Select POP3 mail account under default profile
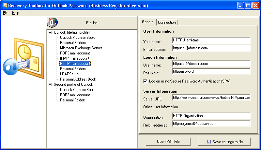The image size is (261, 150). 75,53
